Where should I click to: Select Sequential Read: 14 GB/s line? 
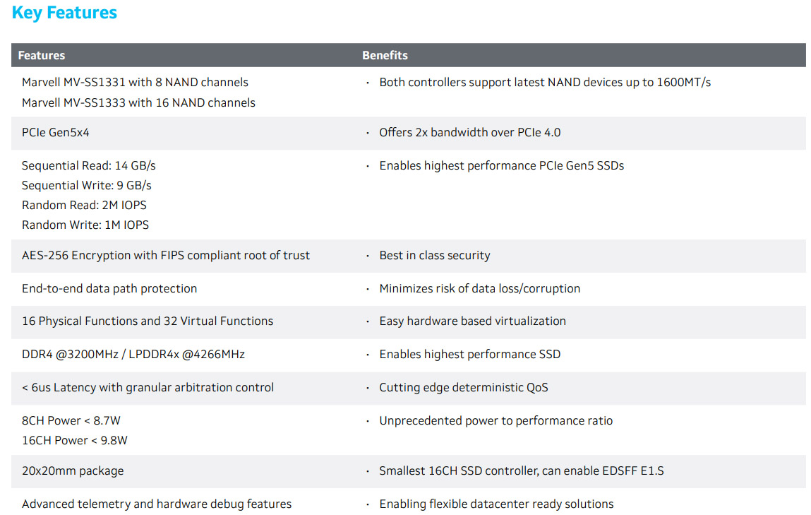[88, 165]
